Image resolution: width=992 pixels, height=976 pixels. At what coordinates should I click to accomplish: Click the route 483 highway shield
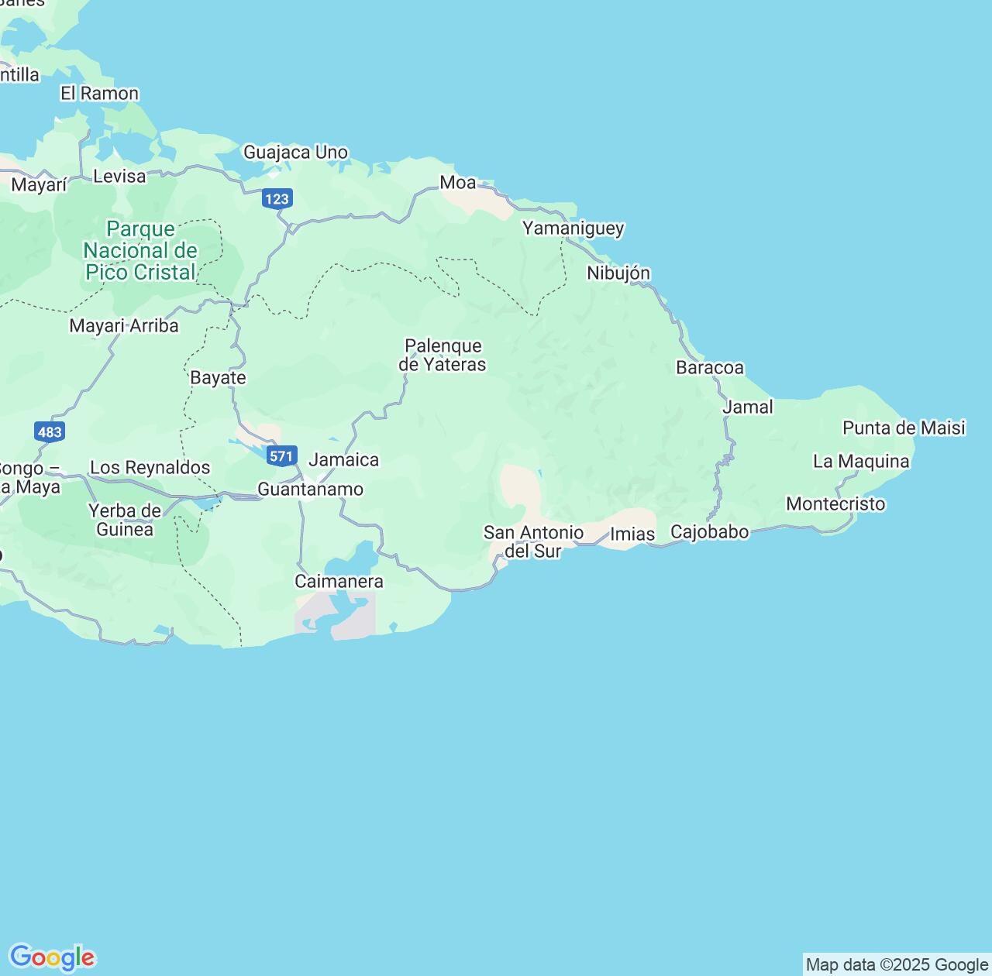pyautogui.click(x=49, y=431)
